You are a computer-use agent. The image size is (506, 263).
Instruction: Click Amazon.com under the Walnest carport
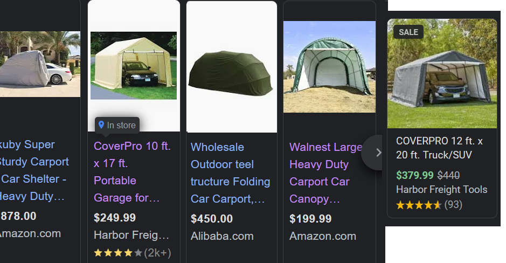coord(323,236)
